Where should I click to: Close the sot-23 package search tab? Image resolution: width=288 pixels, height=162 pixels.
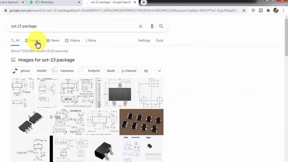coord(135,2)
